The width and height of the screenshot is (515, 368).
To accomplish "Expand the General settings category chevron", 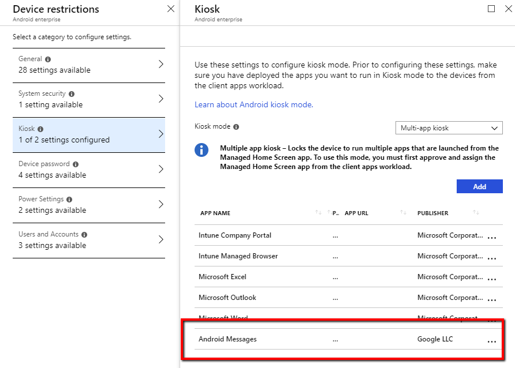I will pyautogui.click(x=161, y=64).
